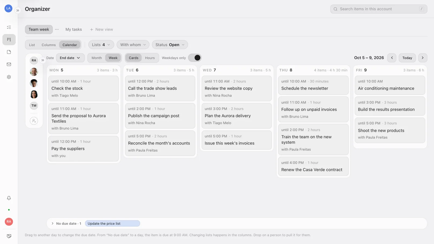Switch to Month view
Viewport: 434px width, 244px height.
pyautogui.click(x=97, y=58)
